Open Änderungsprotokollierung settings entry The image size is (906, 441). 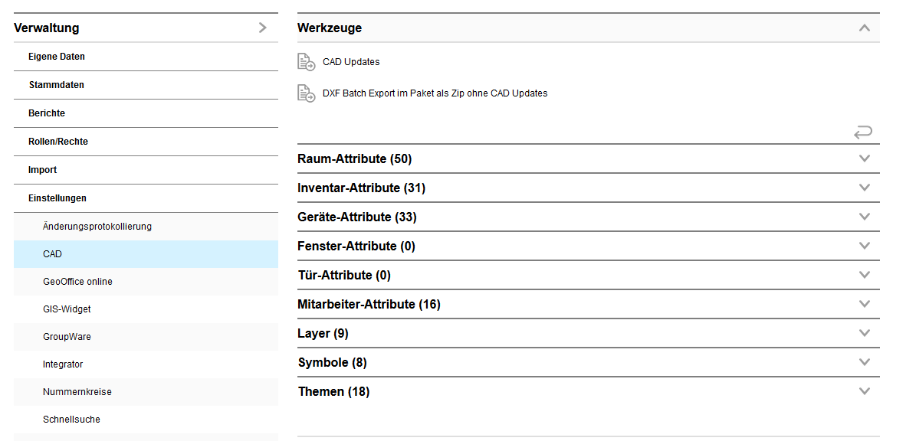(x=97, y=227)
